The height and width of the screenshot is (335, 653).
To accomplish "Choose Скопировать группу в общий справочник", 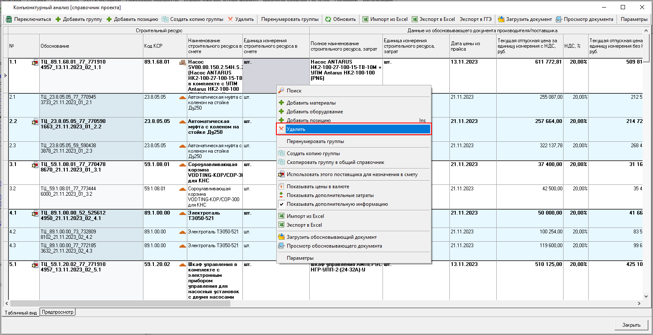I will [x=335, y=162].
